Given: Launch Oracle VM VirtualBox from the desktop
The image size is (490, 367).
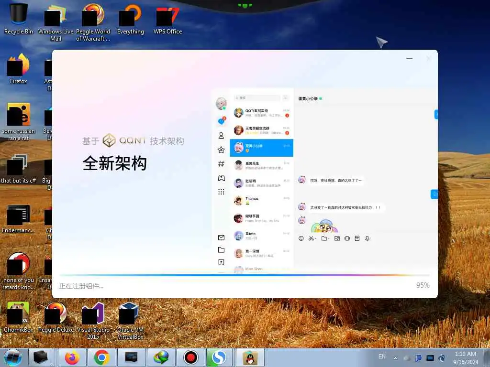Looking at the screenshot, I should click(131, 321).
